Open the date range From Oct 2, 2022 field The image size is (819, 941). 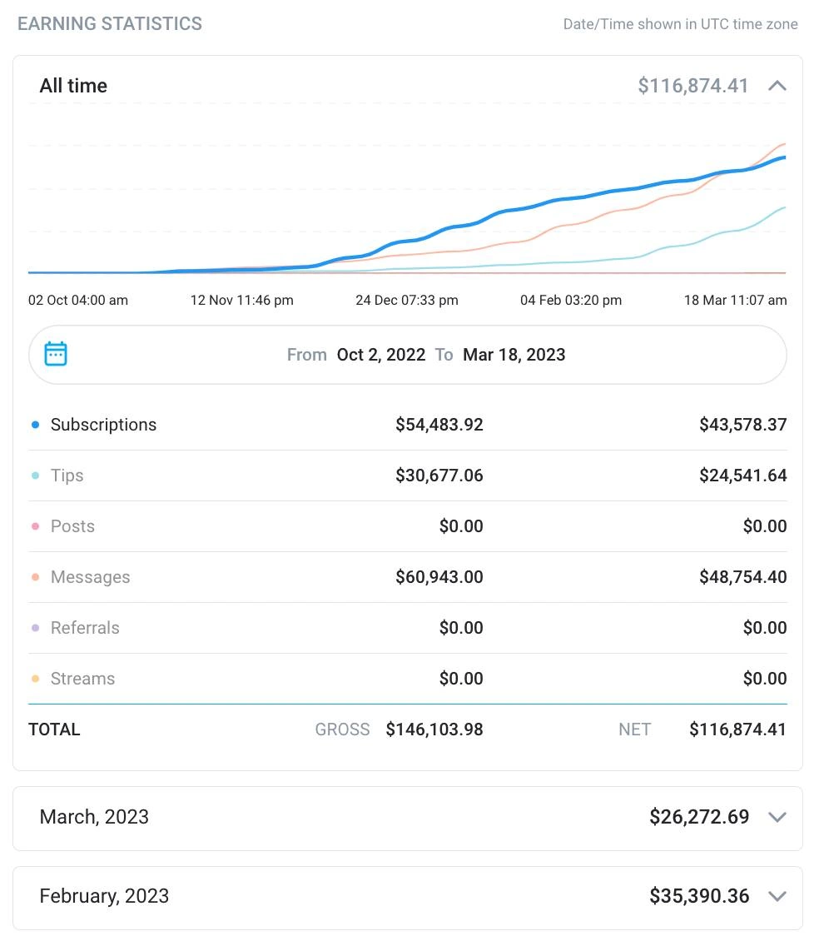(x=380, y=355)
